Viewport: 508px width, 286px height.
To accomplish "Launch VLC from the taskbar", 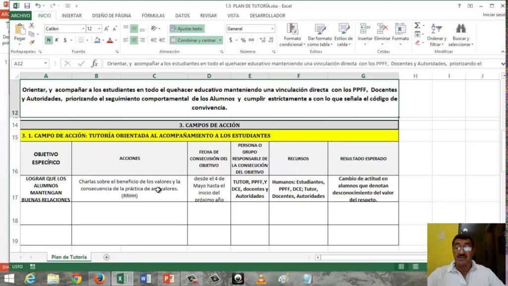I will pyautogui.click(x=261, y=279).
